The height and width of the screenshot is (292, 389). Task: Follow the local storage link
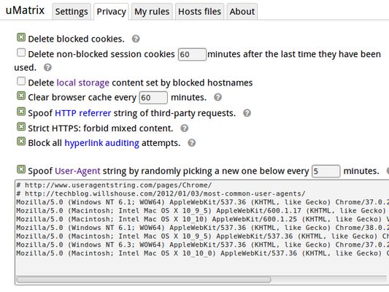click(83, 82)
